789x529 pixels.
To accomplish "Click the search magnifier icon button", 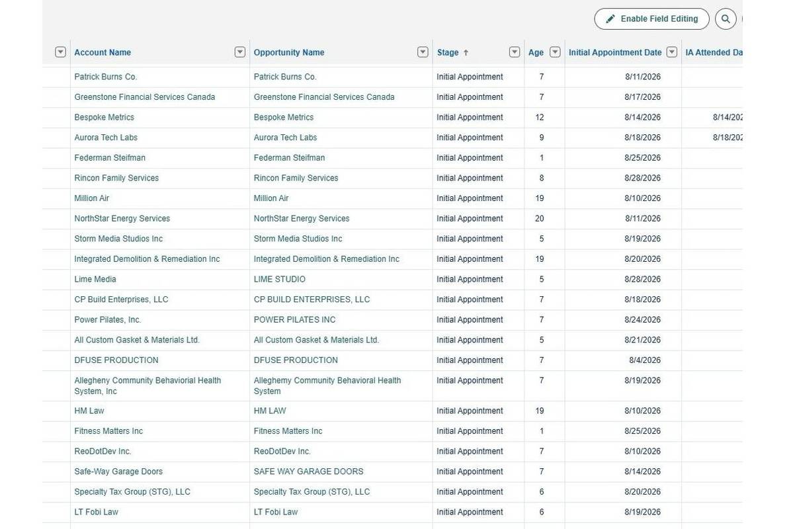I will coord(725,19).
